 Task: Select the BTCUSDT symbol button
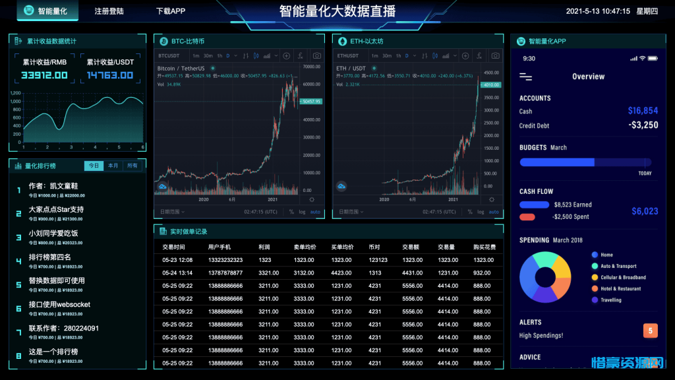(169, 56)
